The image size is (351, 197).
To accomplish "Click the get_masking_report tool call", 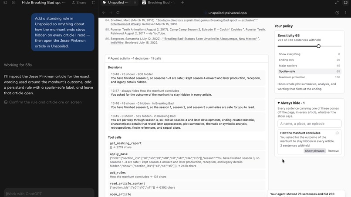I will point(187,145).
